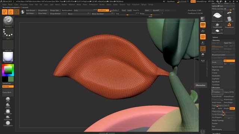Click the Solo mode icon
Image resolution: width=239 pixels, height=134 pixels.
pos(203,55)
